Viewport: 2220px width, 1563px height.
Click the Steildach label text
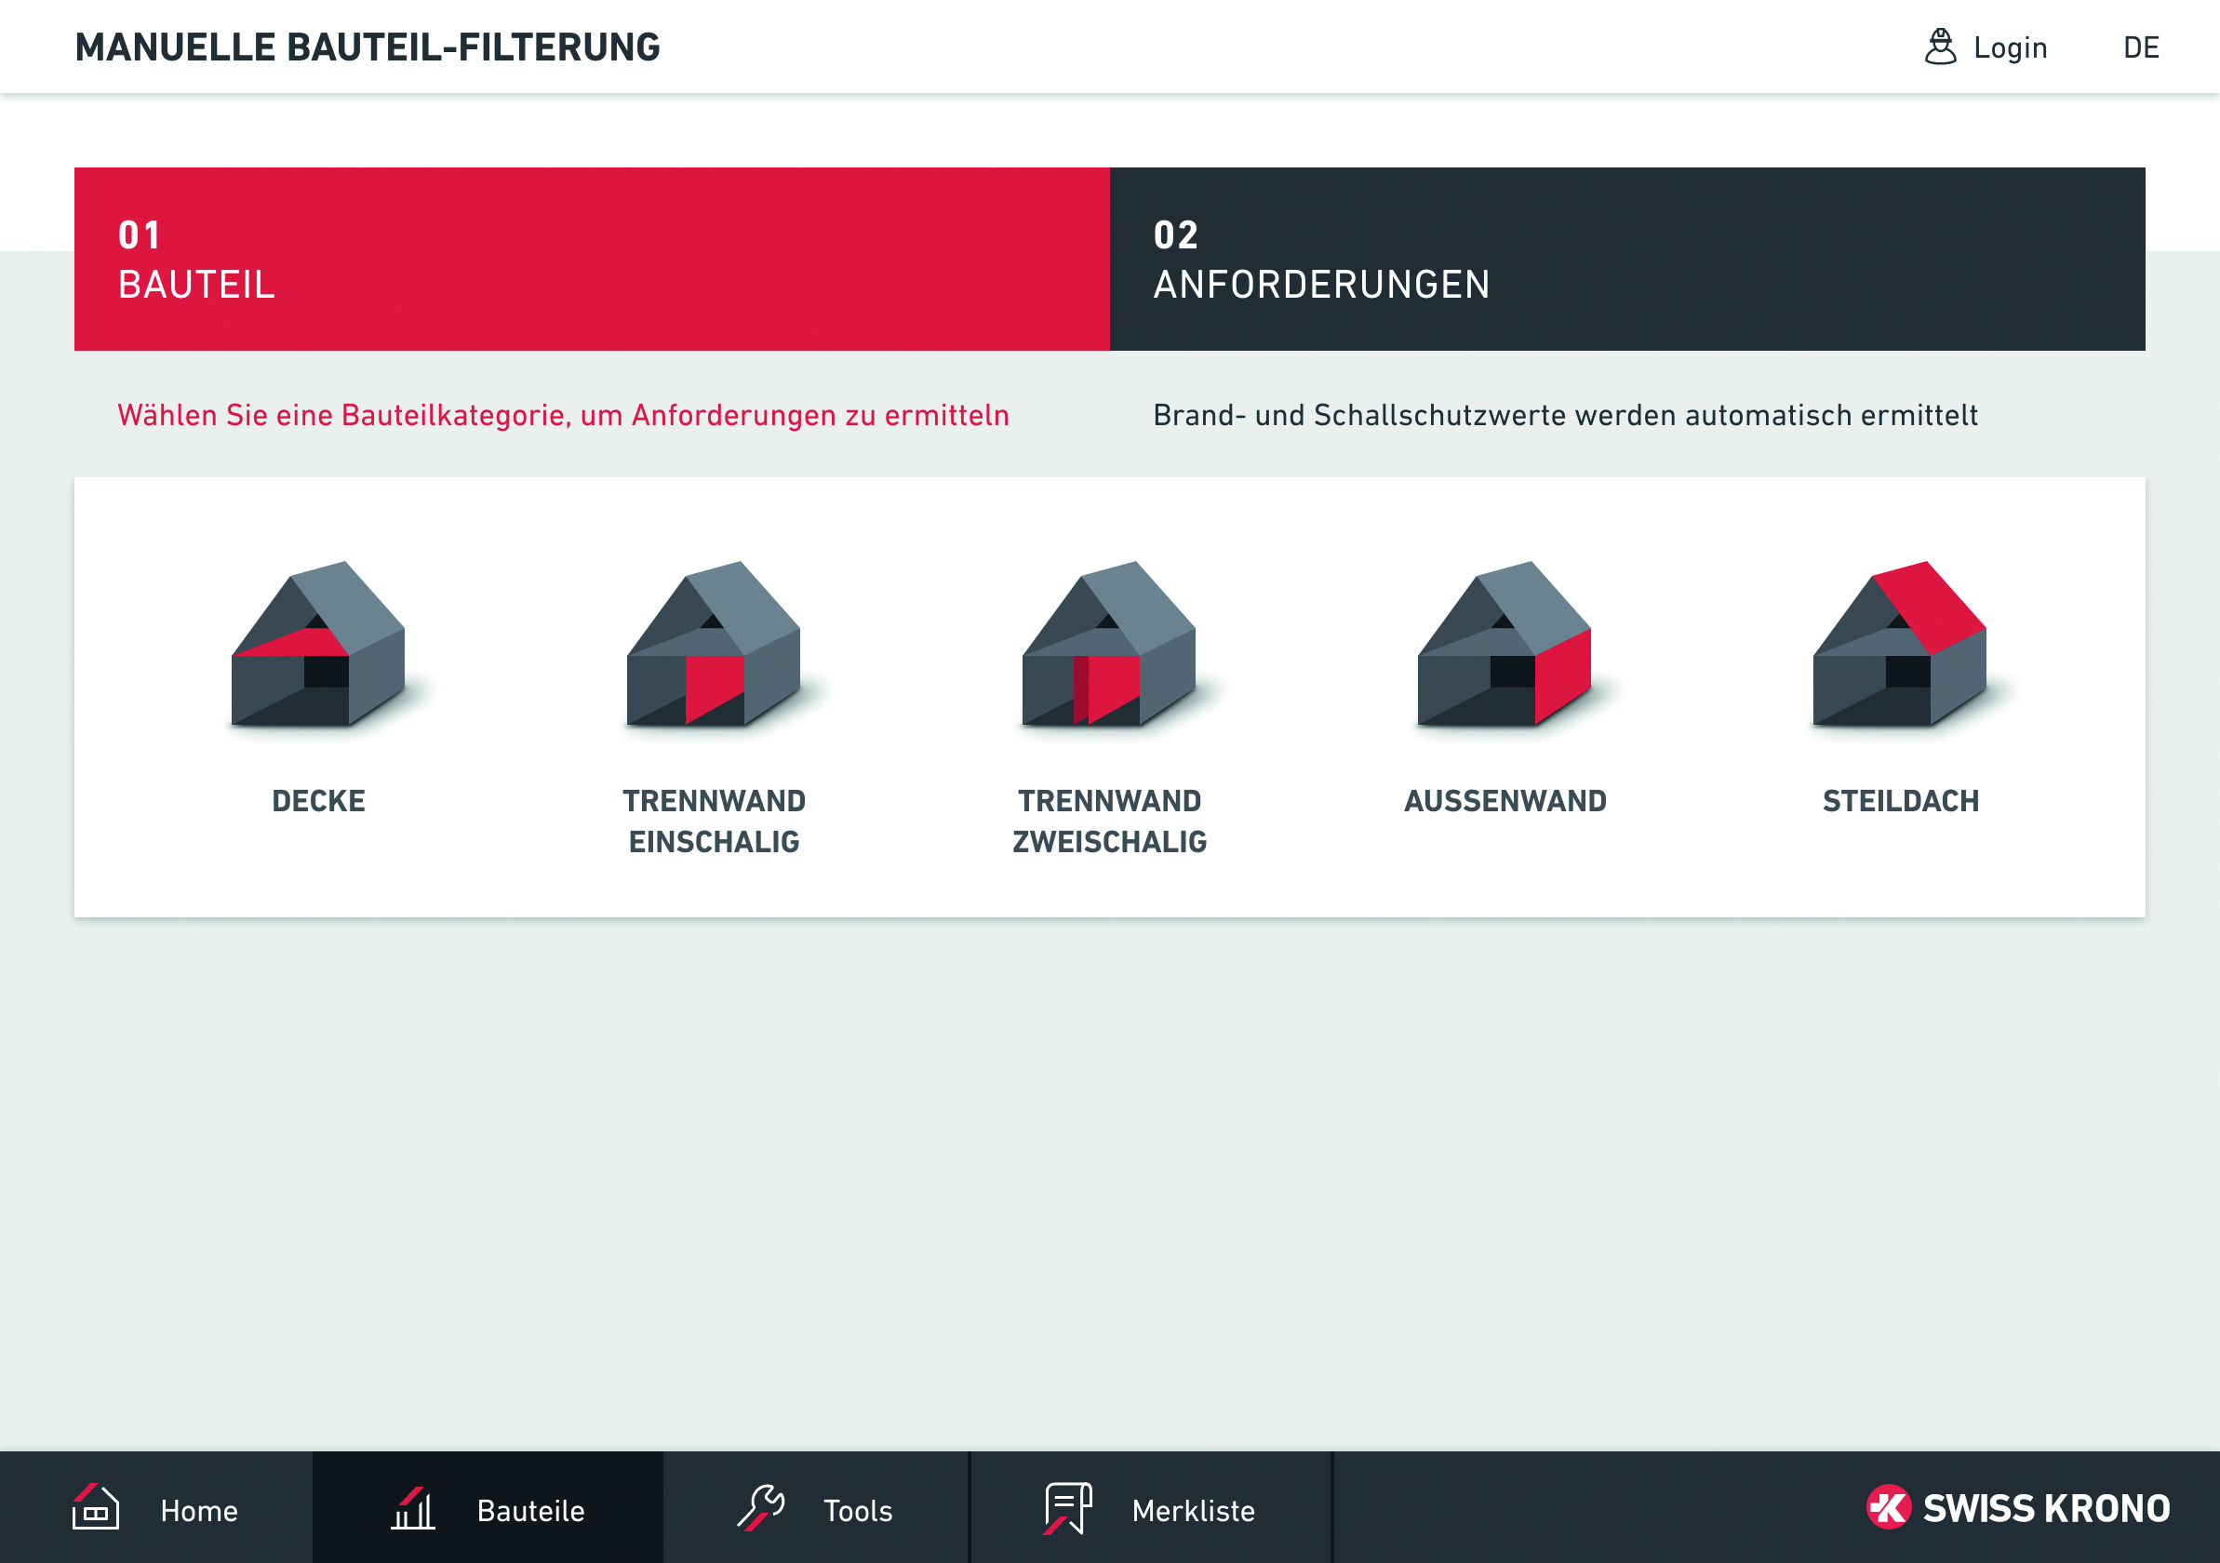tap(1900, 801)
